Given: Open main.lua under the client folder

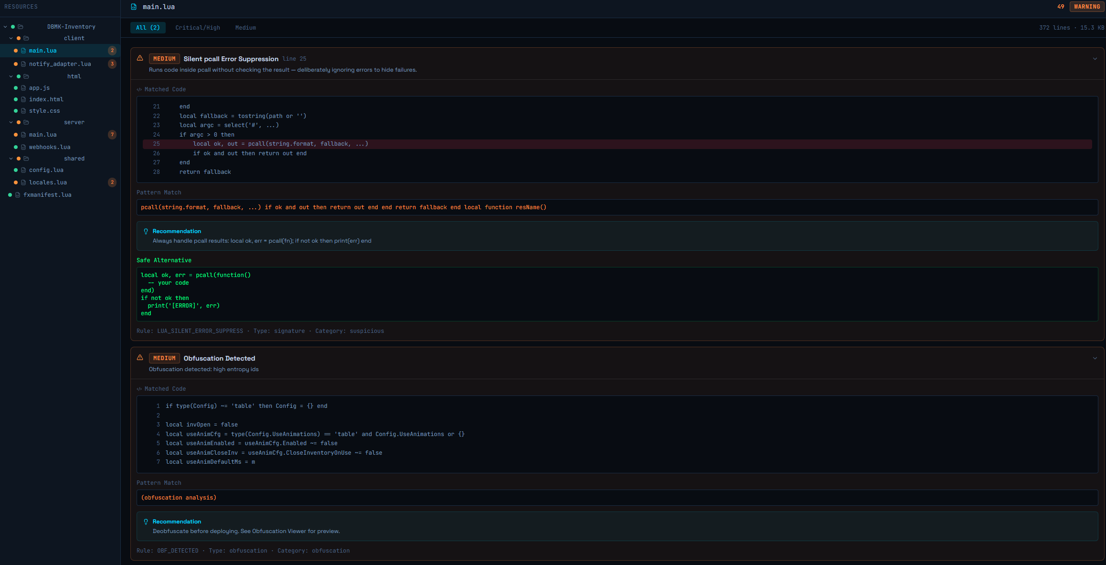Looking at the screenshot, I should 60,51.
